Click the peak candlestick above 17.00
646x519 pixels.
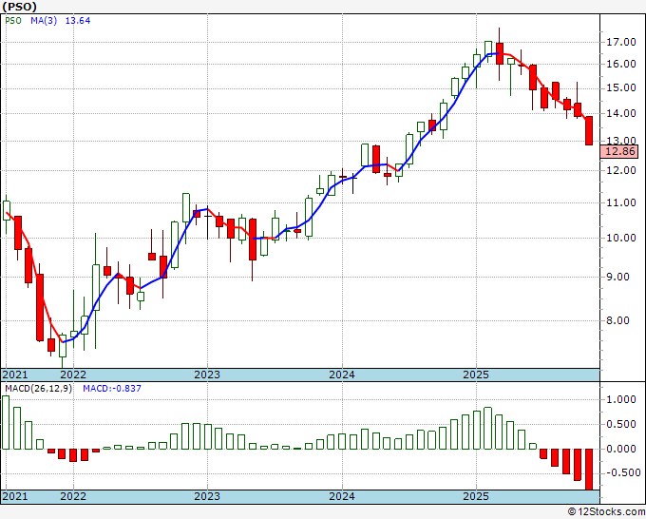point(500,53)
